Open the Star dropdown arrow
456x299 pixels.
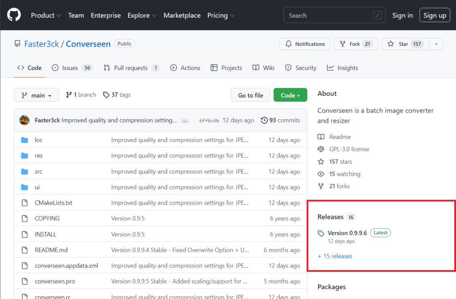(x=436, y=44)
